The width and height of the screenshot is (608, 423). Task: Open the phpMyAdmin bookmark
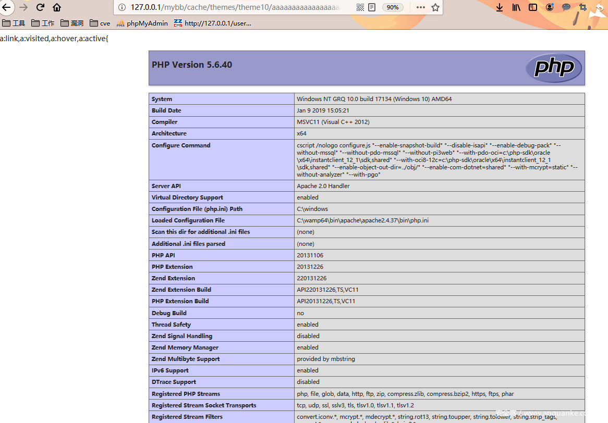[142, 23]
